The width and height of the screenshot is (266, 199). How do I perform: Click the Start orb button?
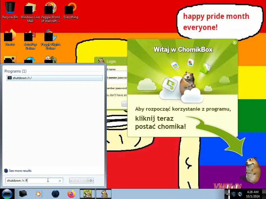coord(7,194)
